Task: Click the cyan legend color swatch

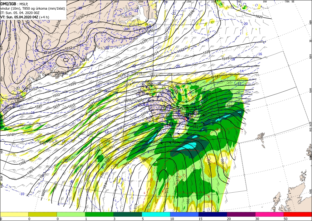Action: point(156,214)
